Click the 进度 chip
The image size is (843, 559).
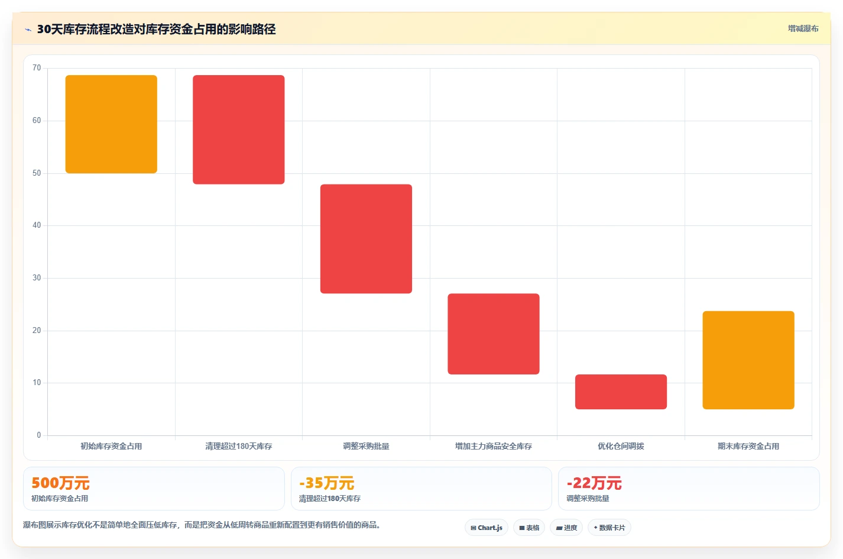click(x=566, y=528)
